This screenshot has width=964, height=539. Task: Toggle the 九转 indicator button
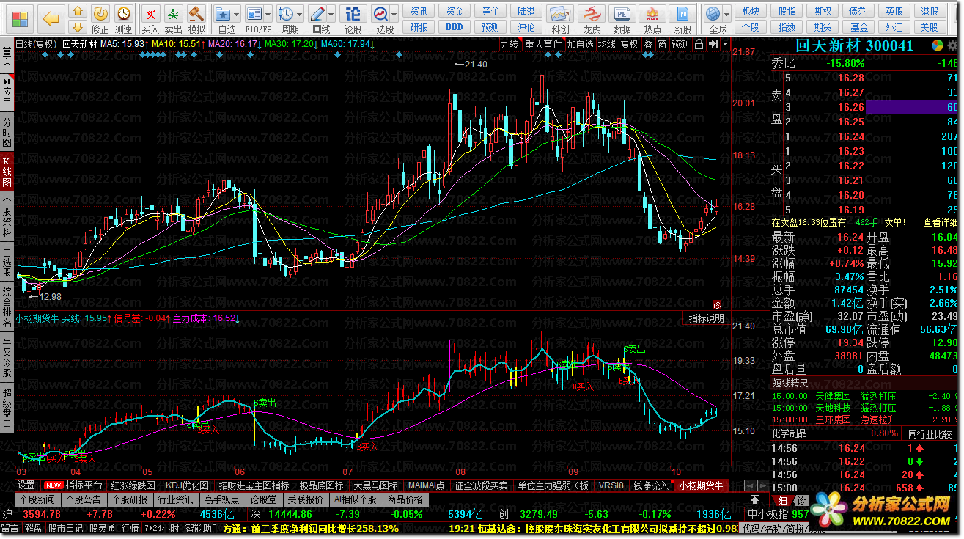point(509,44)
